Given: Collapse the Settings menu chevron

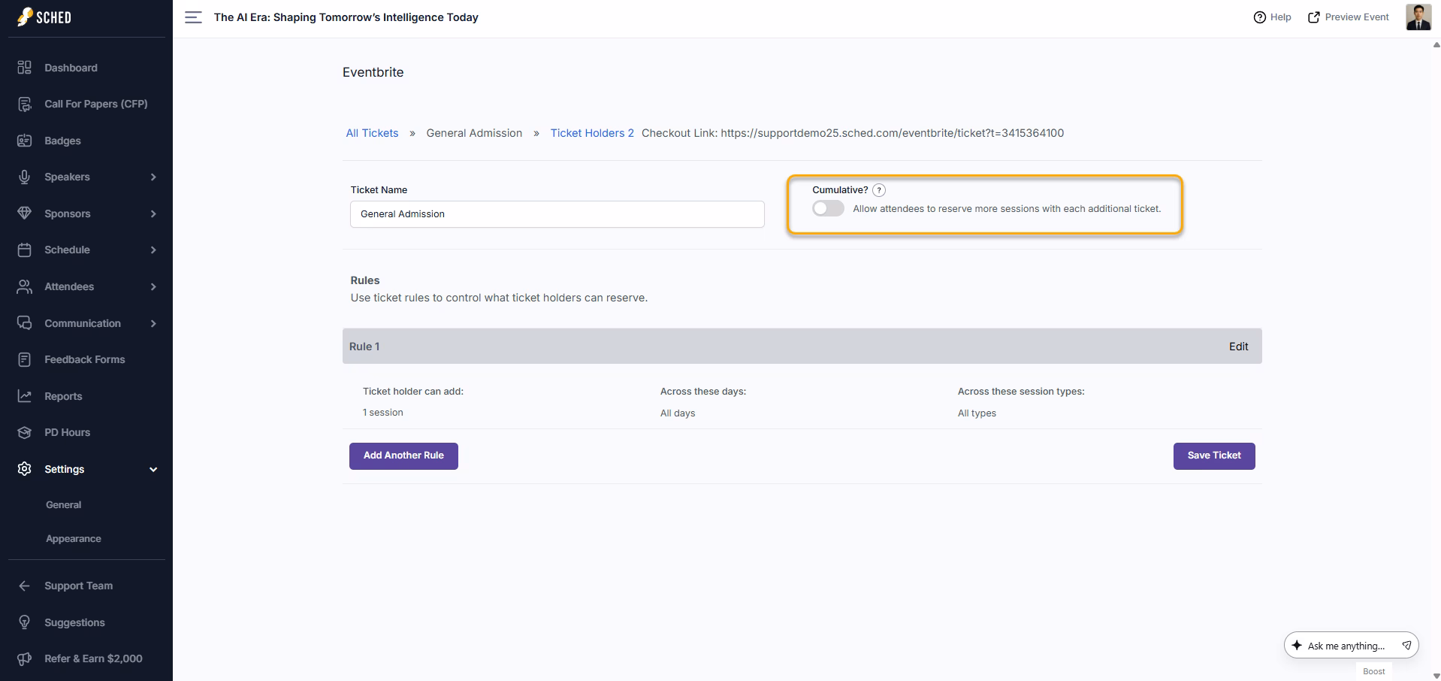Looking at the screenshot, I should pos(153,469).
